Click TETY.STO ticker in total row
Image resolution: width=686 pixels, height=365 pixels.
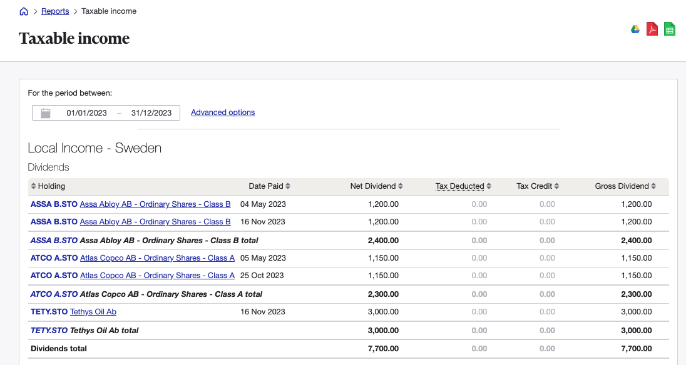49,331
